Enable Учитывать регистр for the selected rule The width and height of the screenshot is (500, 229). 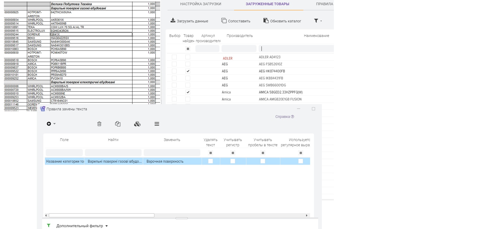[233, 161]
